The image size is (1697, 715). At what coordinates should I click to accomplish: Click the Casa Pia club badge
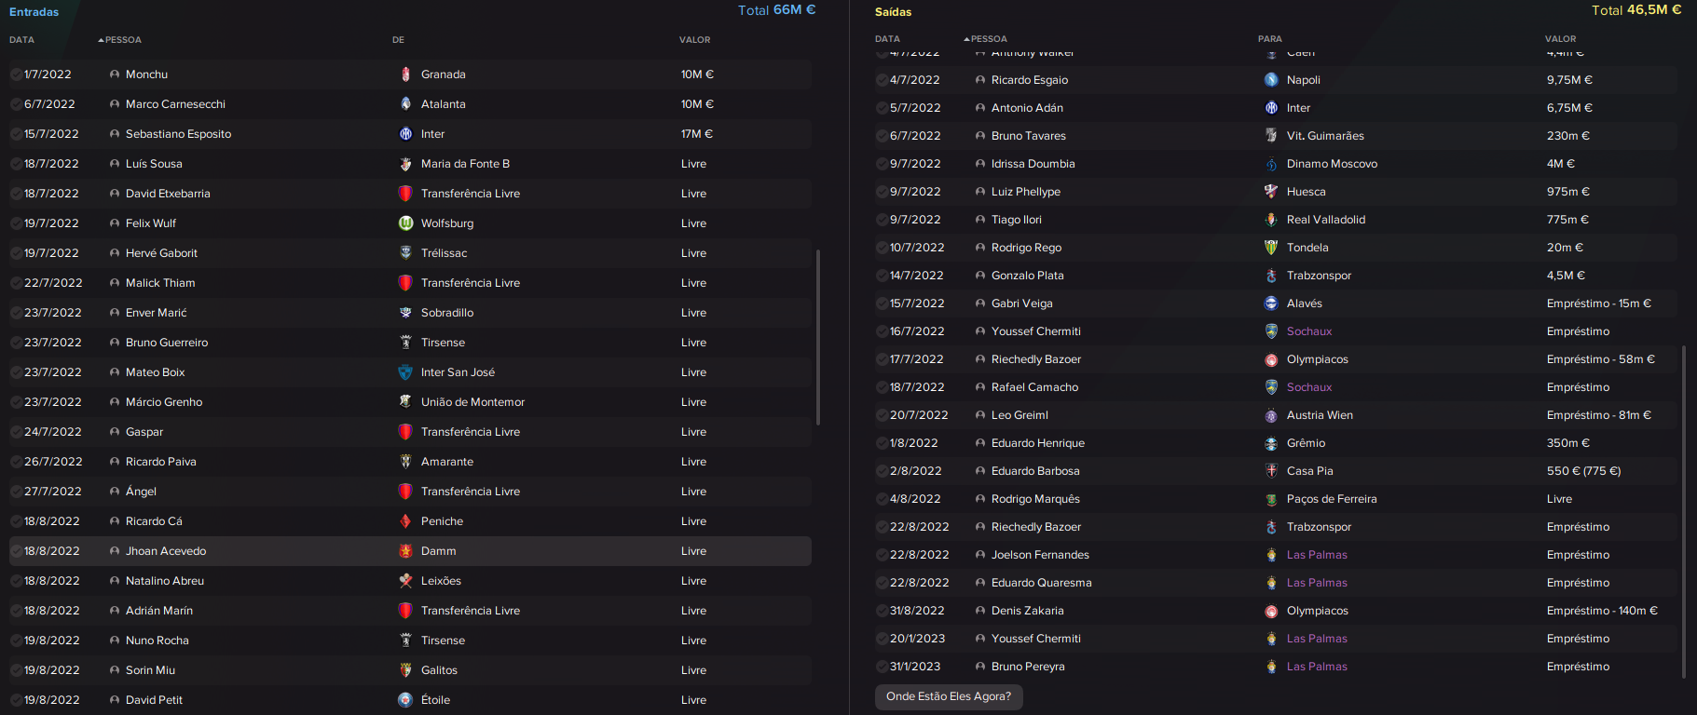(1271, 471)
